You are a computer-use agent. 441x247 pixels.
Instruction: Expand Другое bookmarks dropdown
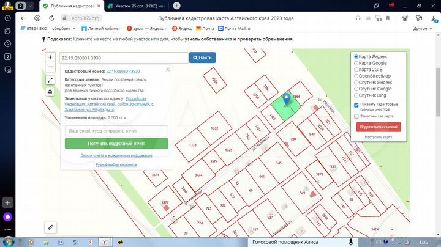click(x=423, y=28)
